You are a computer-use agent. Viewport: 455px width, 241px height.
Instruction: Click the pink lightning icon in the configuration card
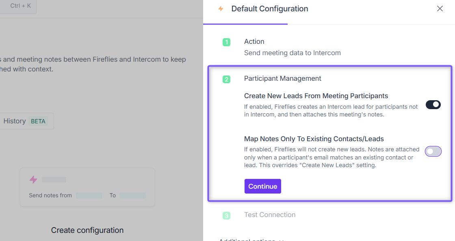(x=33, y=180)
